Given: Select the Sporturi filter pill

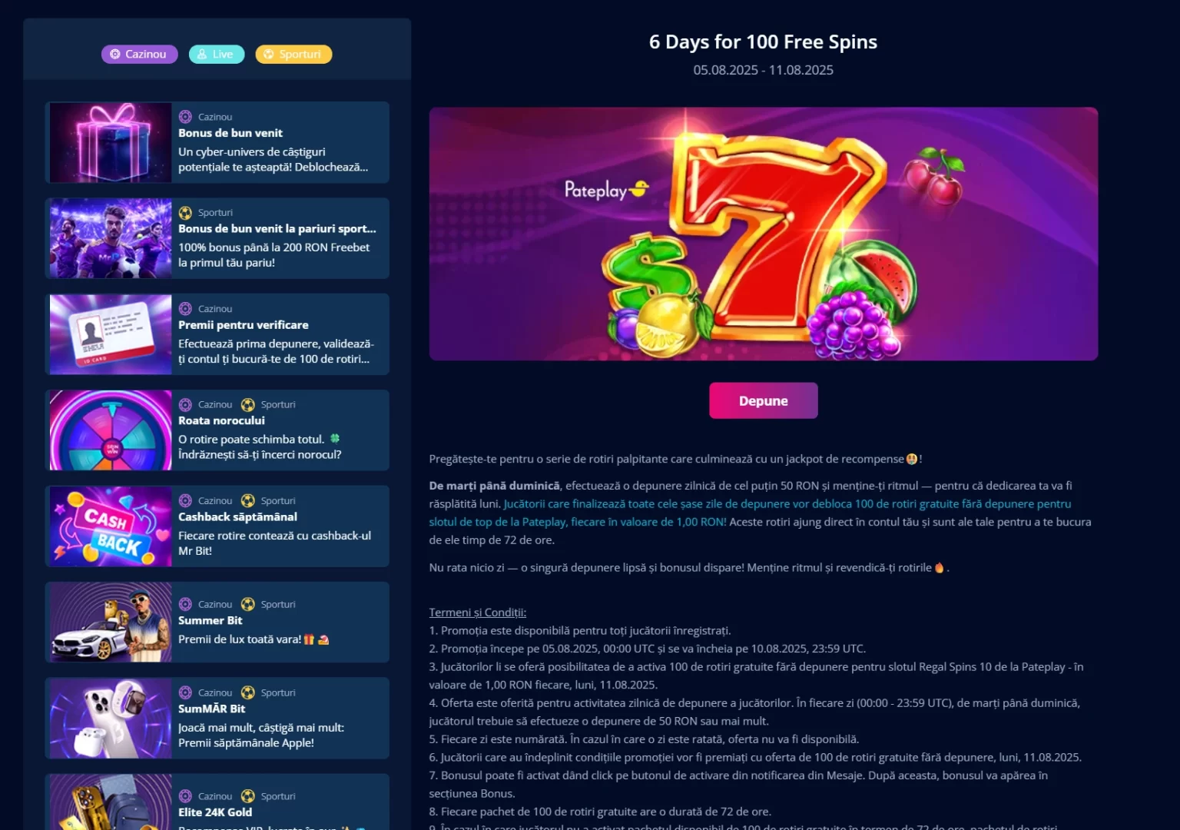Looking at the screenshot, I should coord(293,55).
